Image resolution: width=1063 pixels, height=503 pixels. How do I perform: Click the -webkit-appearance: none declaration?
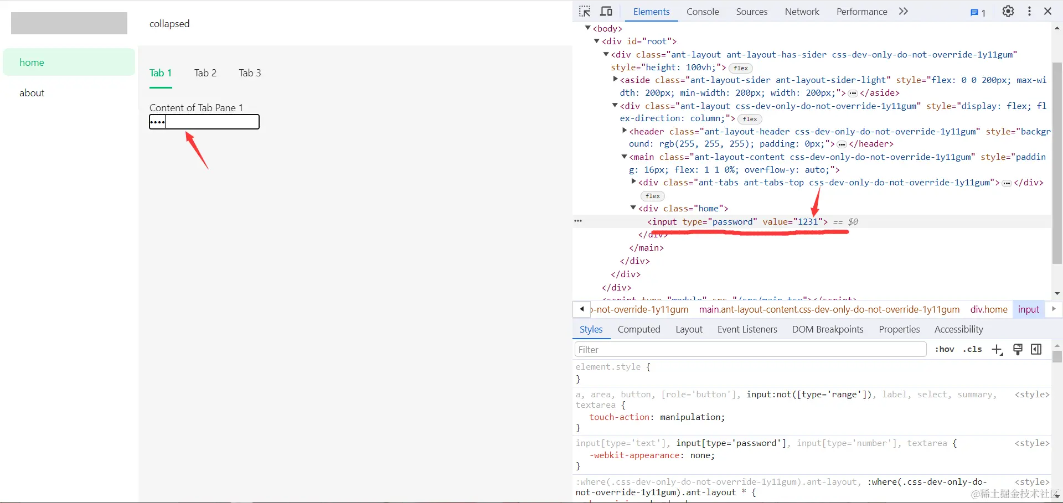pos(652,455)
